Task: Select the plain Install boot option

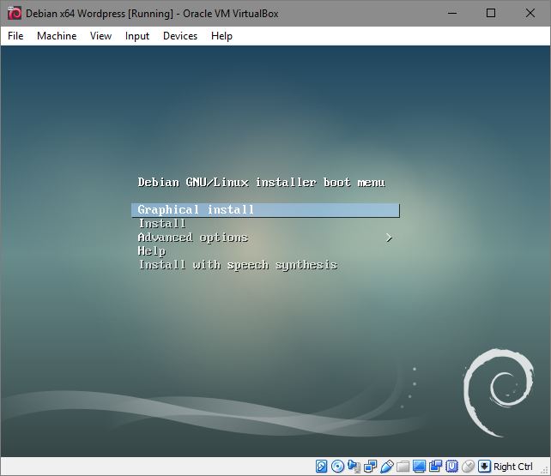Action: (162, 224)
